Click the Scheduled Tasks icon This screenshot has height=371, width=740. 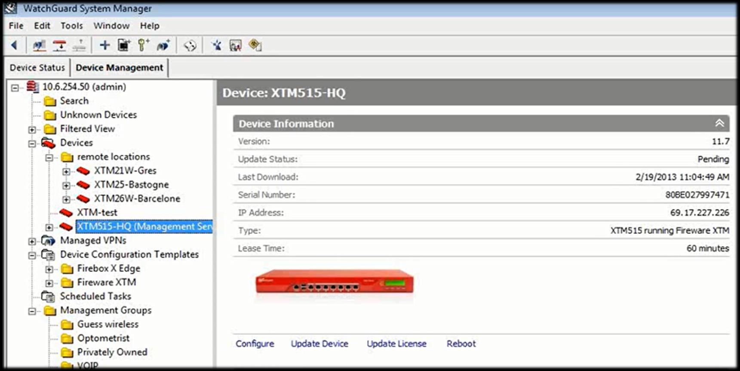point(48,297)
